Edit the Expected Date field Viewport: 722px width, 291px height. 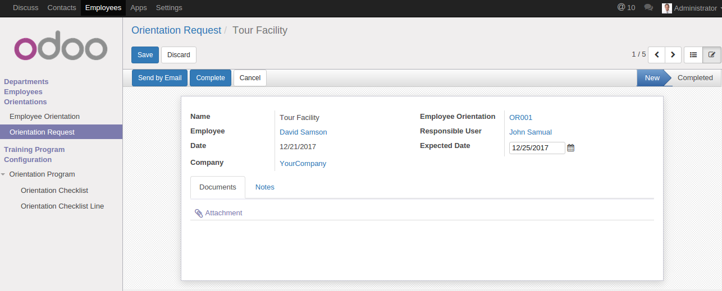[537, 148]
